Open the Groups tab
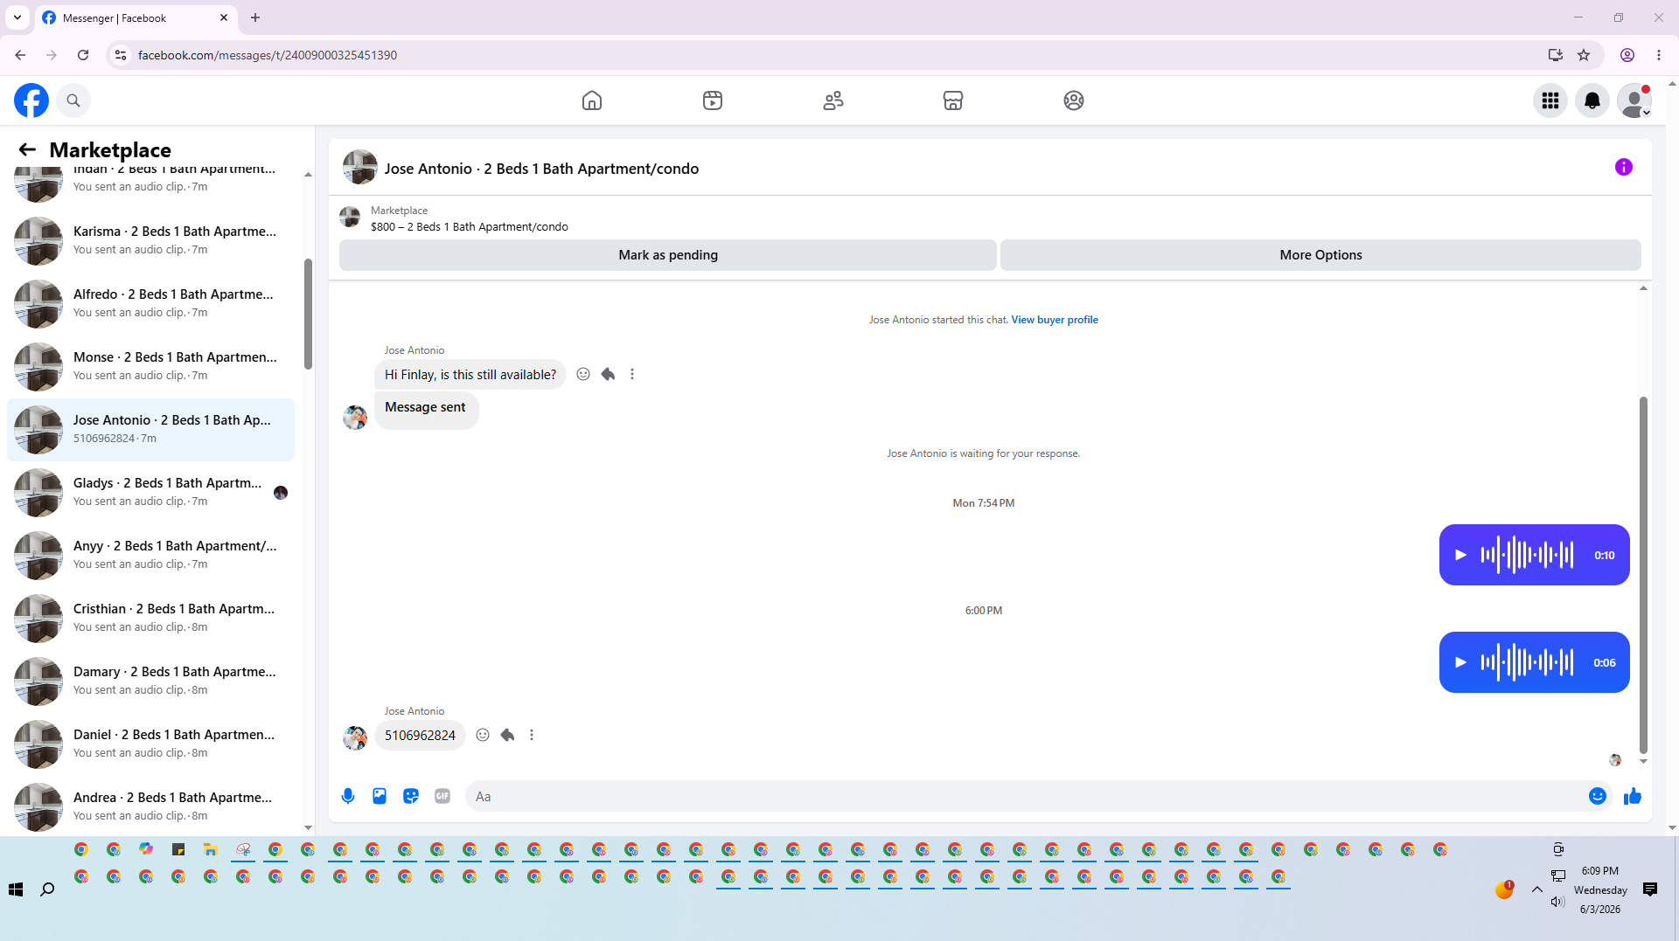The height and width of the screenshot is (941, 1679). click(x=1074, y=100)
